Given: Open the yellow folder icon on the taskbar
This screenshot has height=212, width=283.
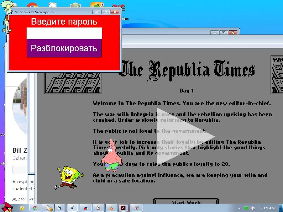Looking at the screenshot, I should point(22,208).
